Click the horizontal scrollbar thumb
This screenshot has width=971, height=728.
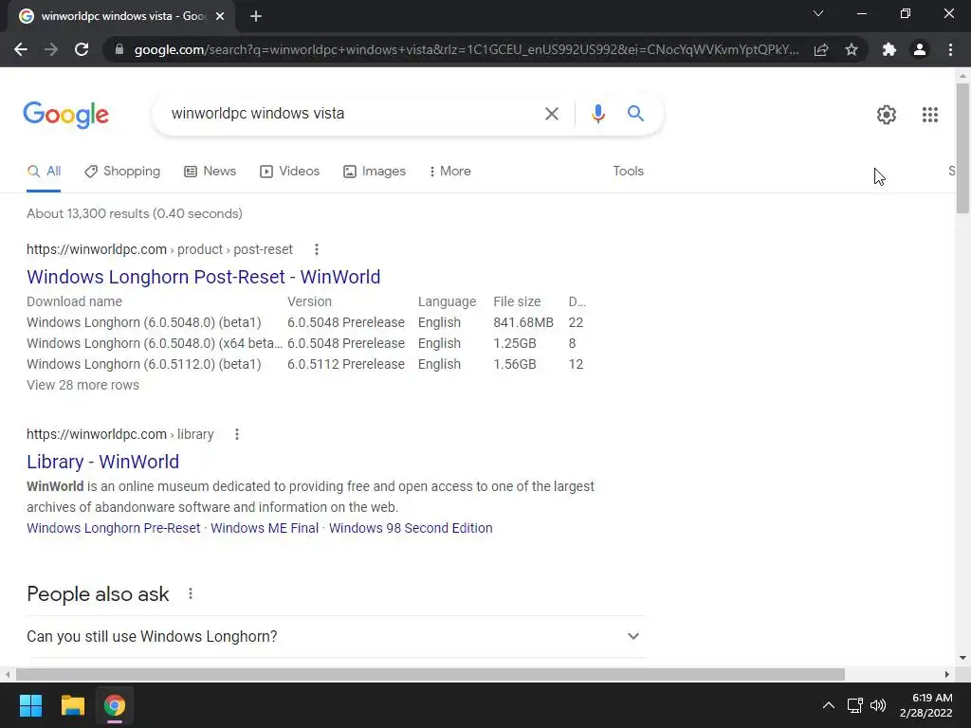tap(430, 674)
